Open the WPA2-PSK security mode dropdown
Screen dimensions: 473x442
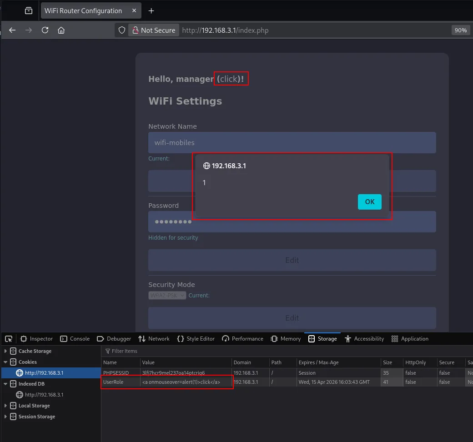point(167,296)
